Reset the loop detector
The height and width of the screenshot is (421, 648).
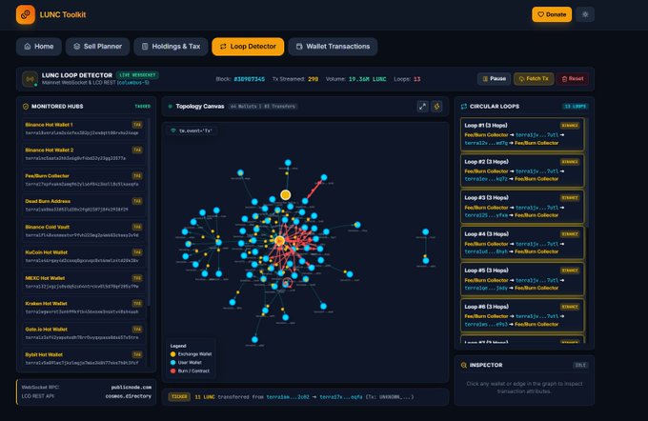point(573,78)
